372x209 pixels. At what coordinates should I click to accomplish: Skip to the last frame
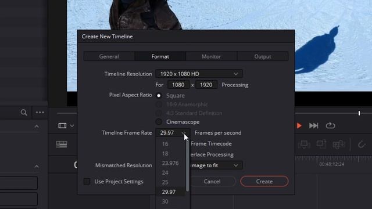(313, 125)
